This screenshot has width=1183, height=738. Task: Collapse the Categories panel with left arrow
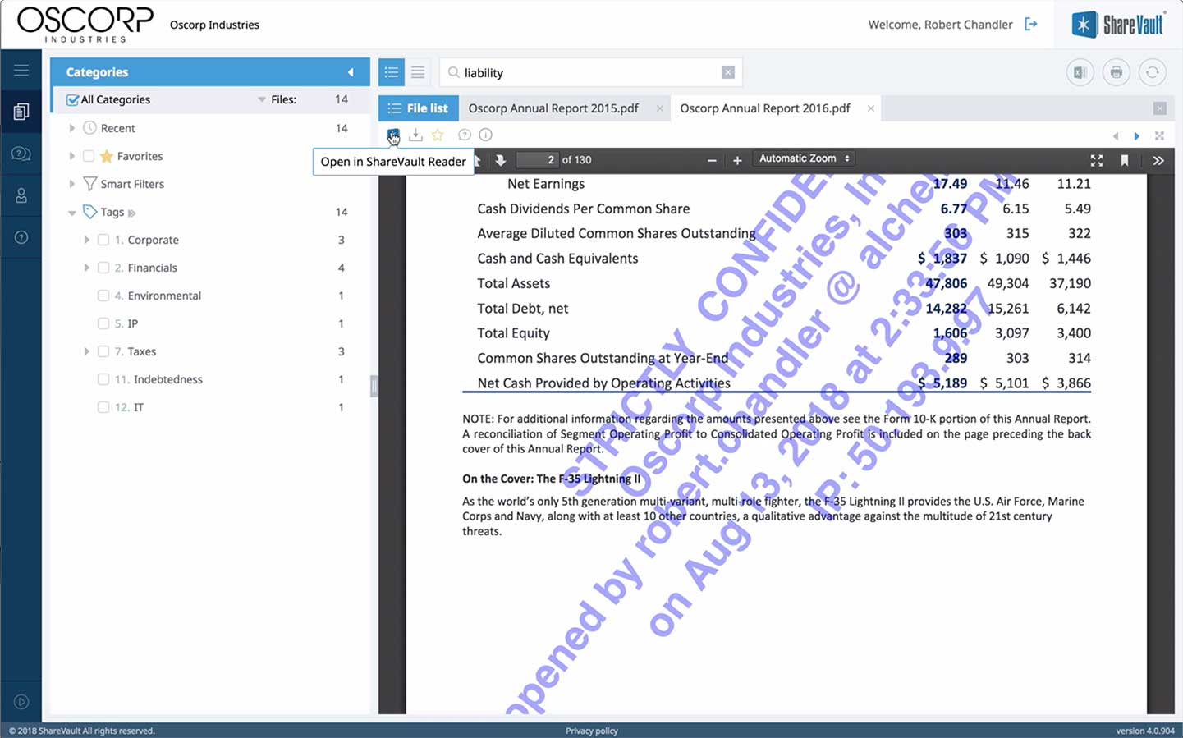coord(351,72)
